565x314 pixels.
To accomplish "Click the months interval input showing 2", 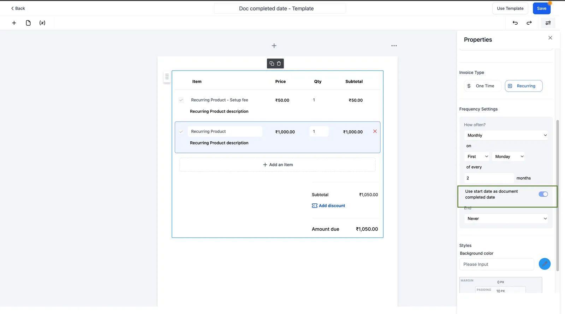I will click(x=489, y=178).
